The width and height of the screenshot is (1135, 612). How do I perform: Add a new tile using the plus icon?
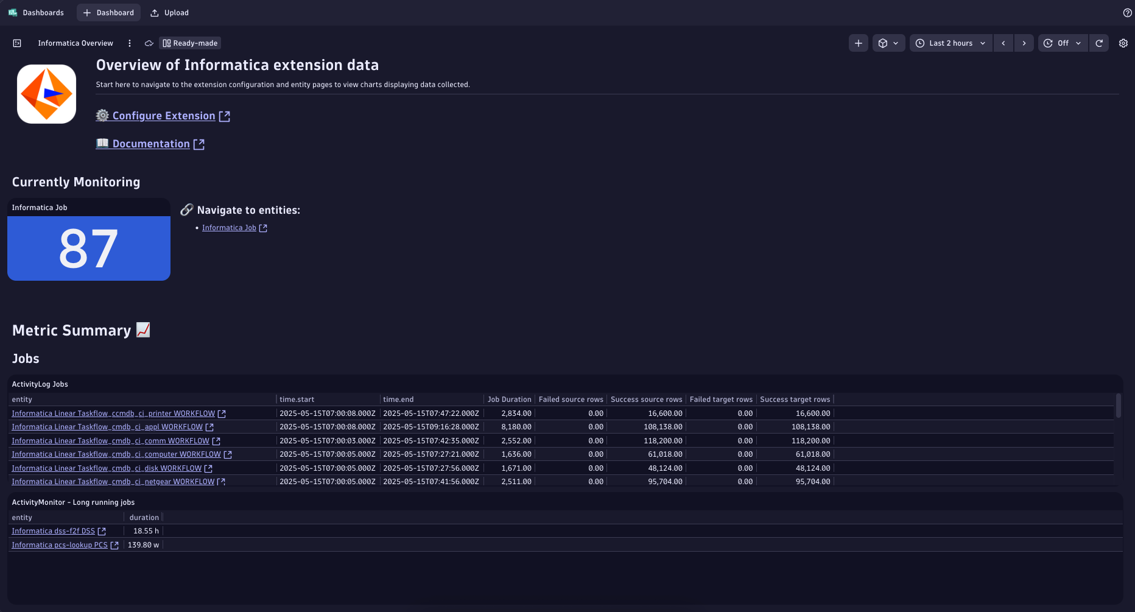[858, 43]
